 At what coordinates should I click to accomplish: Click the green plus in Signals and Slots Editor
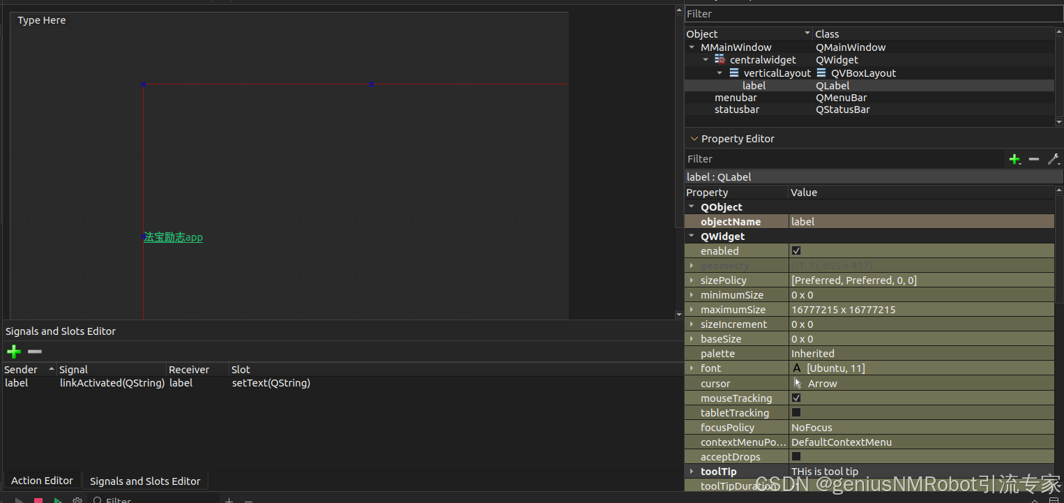coord(13,352)
